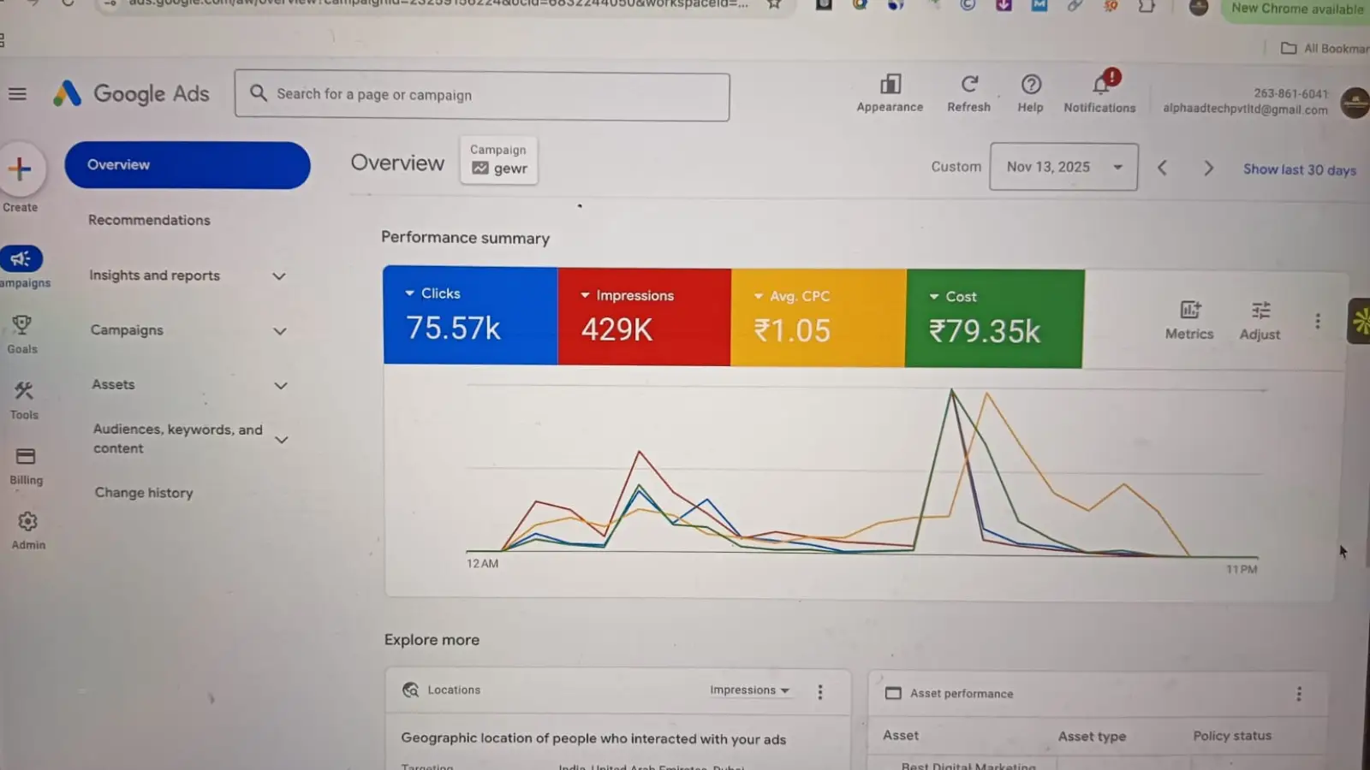Click Show last 30 days link
Image resolution: width=1370 pixels, height=770 pixels.
[1299, 169]
